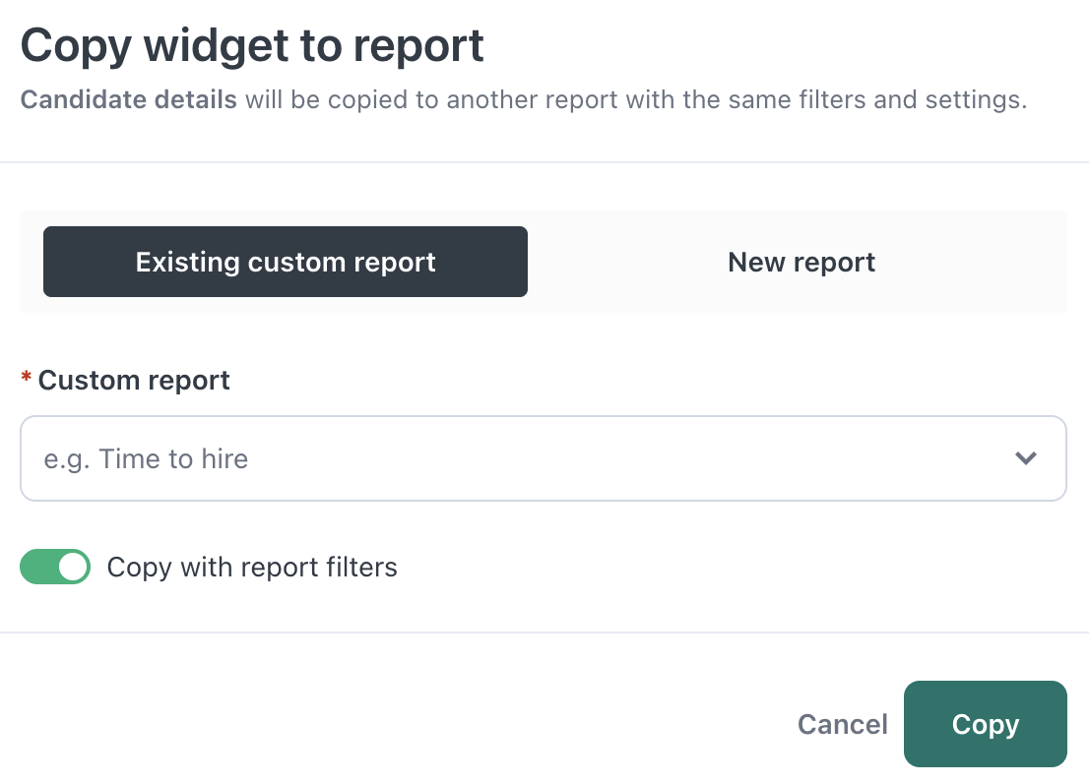Switch to the New report tab
Image resolution: width=1089 pixels, height=783 pixels.
coord(801,262)
